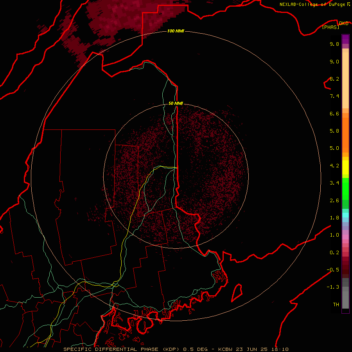Select the -1.3 legend value

click(333, 287)
